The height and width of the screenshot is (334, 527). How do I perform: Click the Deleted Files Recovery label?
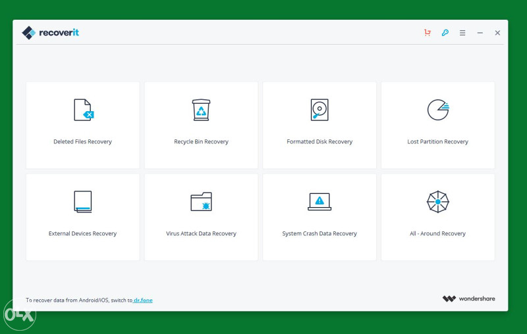point(83,141)
